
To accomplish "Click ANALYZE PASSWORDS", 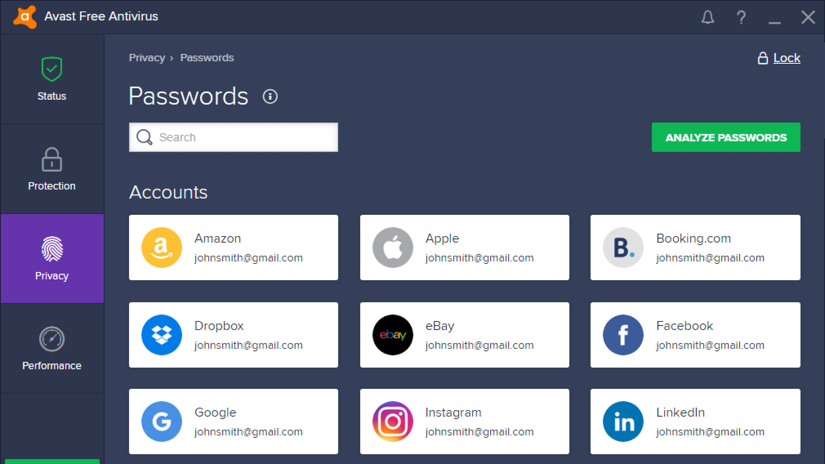I will pyautogui.click(x=725, y=137).
